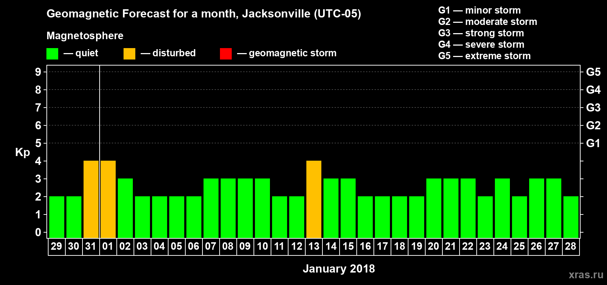Image resolution: width=607 pixels, height=285 pixels.
Task: Click the 'geomagnetic storm' legend label
Action: [293, 53]
